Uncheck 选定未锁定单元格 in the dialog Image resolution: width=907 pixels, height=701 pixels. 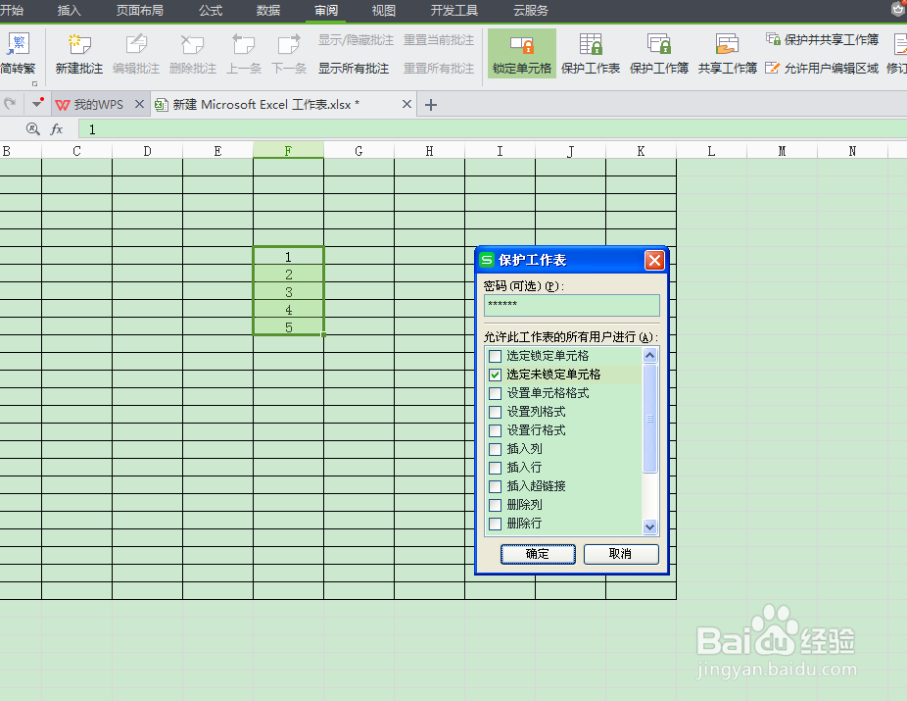pyautogui.click(x=495, y=375)
